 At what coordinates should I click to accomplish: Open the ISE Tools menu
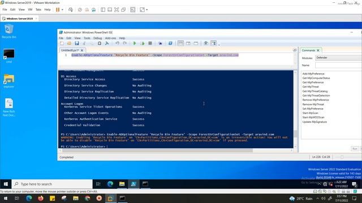click(x=87, y=38)
